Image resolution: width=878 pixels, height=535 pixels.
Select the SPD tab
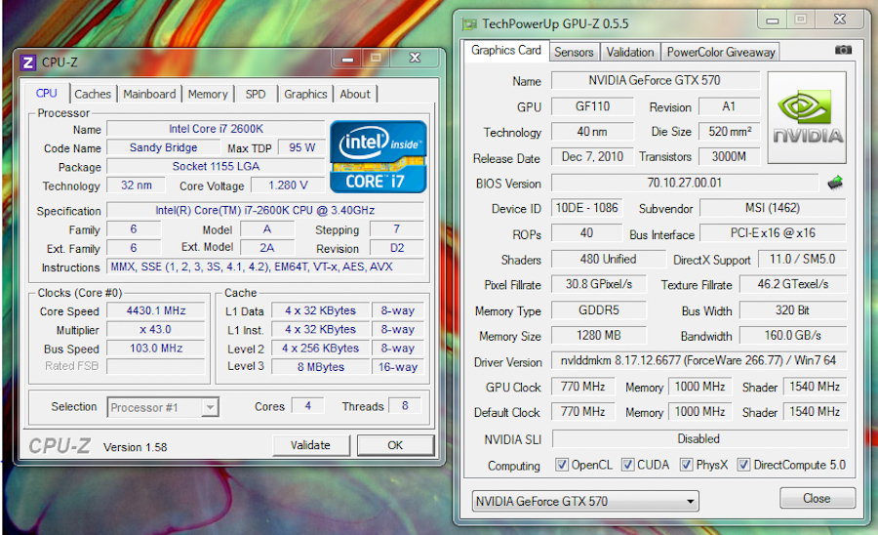256,94
